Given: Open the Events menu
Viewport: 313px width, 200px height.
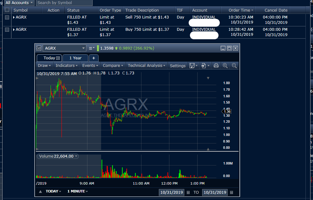Looking at the screenshot, I should (x=90, y=66).
